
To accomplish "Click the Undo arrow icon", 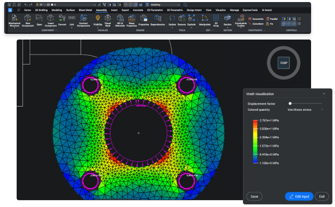I will click(26, 5).
